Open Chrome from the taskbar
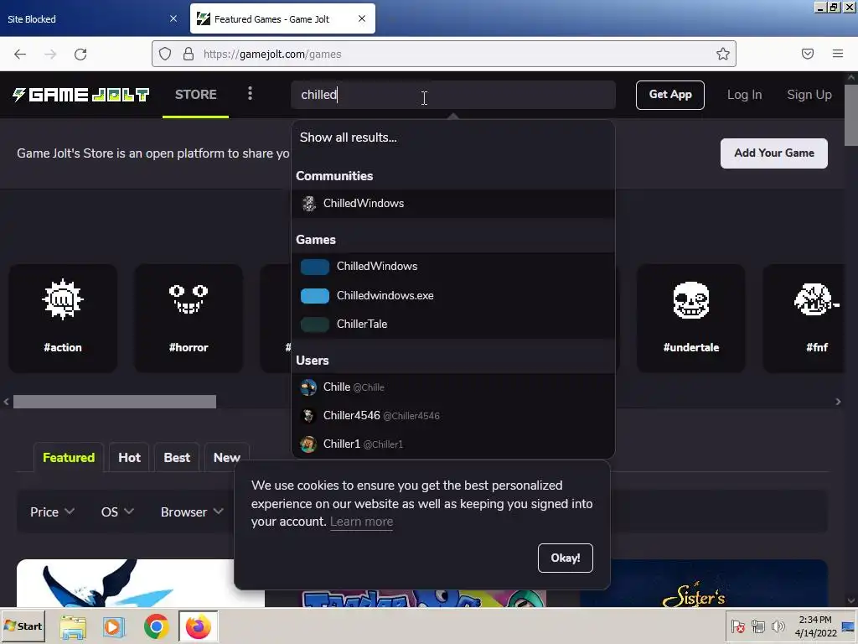This screenshot has width=858, height=644. pyautogui.click(x=157, y=626)
